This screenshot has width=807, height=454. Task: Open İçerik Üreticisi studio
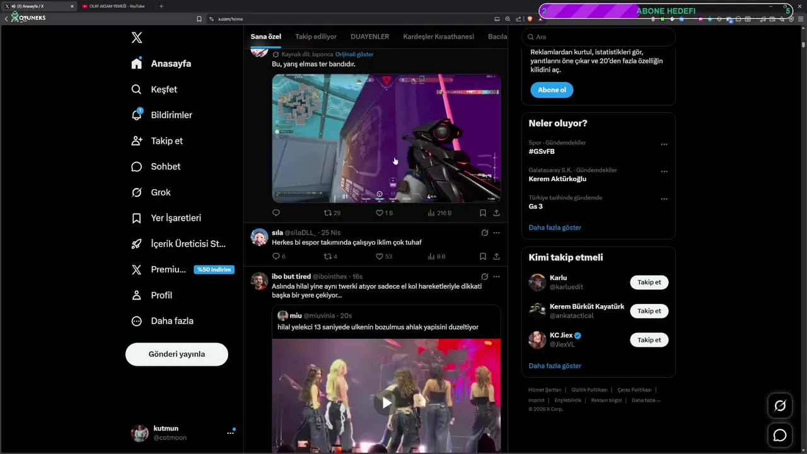point(178,244)
